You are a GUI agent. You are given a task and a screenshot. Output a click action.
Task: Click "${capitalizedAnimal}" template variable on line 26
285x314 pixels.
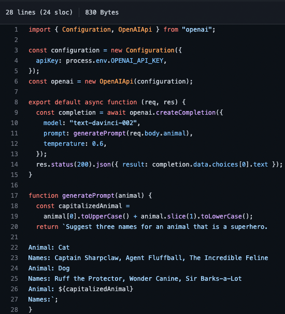click(96, 289)
